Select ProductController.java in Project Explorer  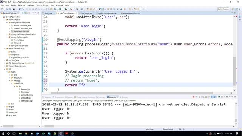pos(23,28)
